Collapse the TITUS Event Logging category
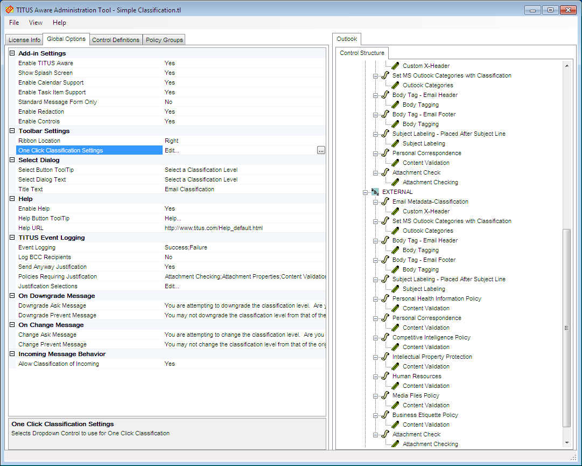The height and width of the screenshot is (466, 582). point(12,237)
